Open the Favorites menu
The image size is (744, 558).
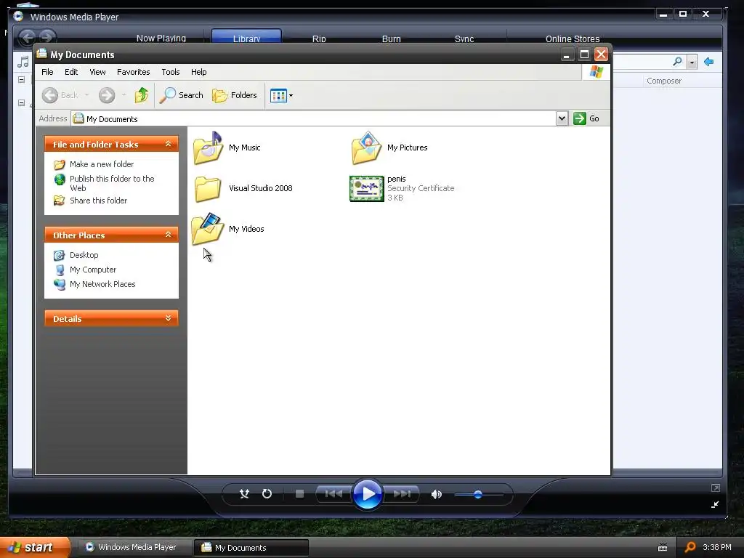pyautogui.click(x=134, y=72)
